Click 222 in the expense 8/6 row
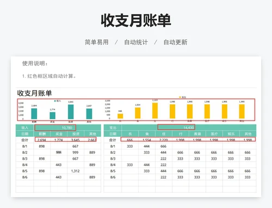 [x=164, y=177]
